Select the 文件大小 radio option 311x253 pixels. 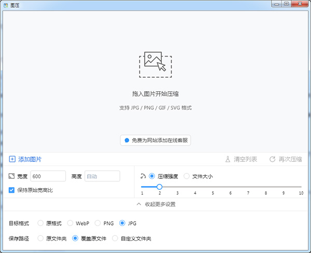[187, 176]
